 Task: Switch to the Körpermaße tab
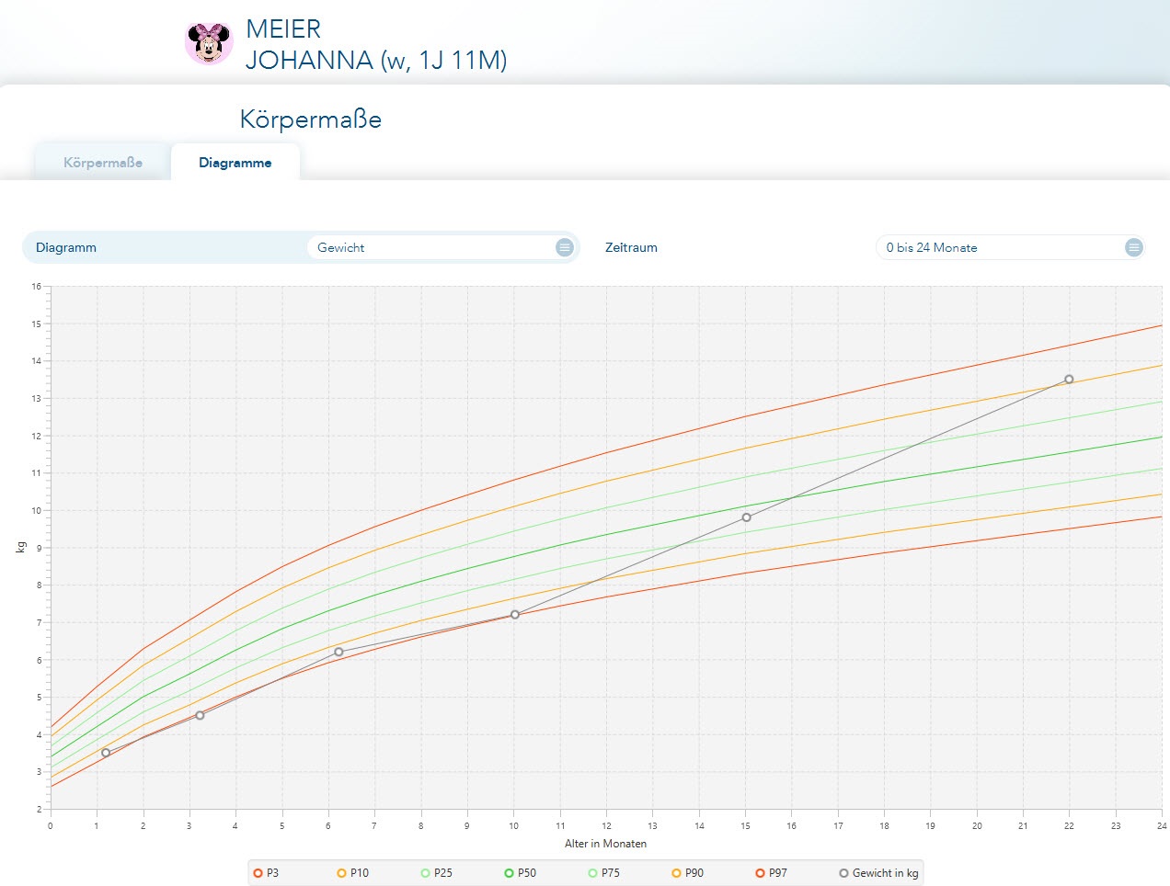point(103,163)
